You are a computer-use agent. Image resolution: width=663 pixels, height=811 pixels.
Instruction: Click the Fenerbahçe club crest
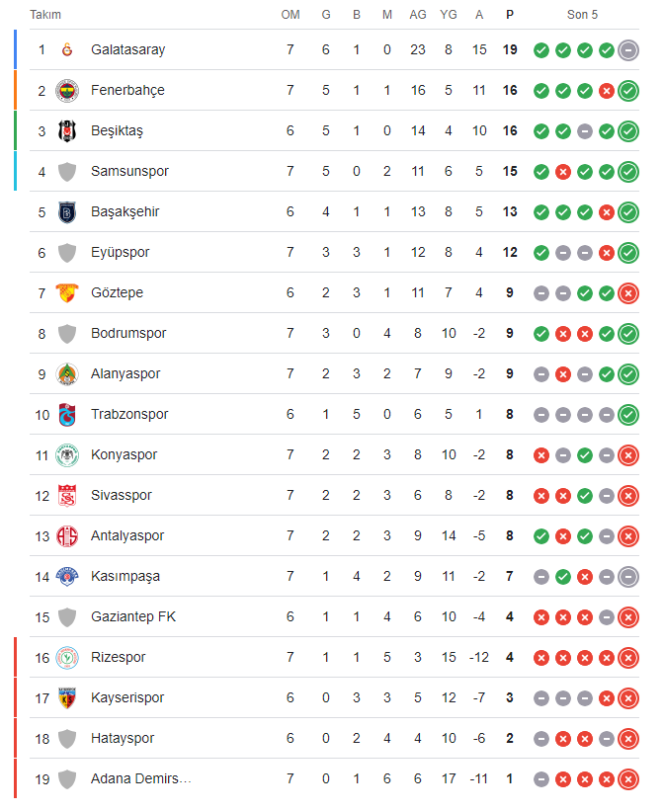[67, 91]
